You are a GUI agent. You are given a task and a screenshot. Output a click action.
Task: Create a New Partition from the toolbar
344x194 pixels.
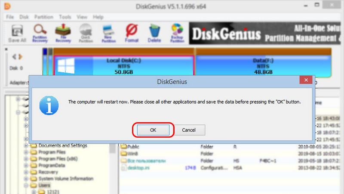(109, 34)
